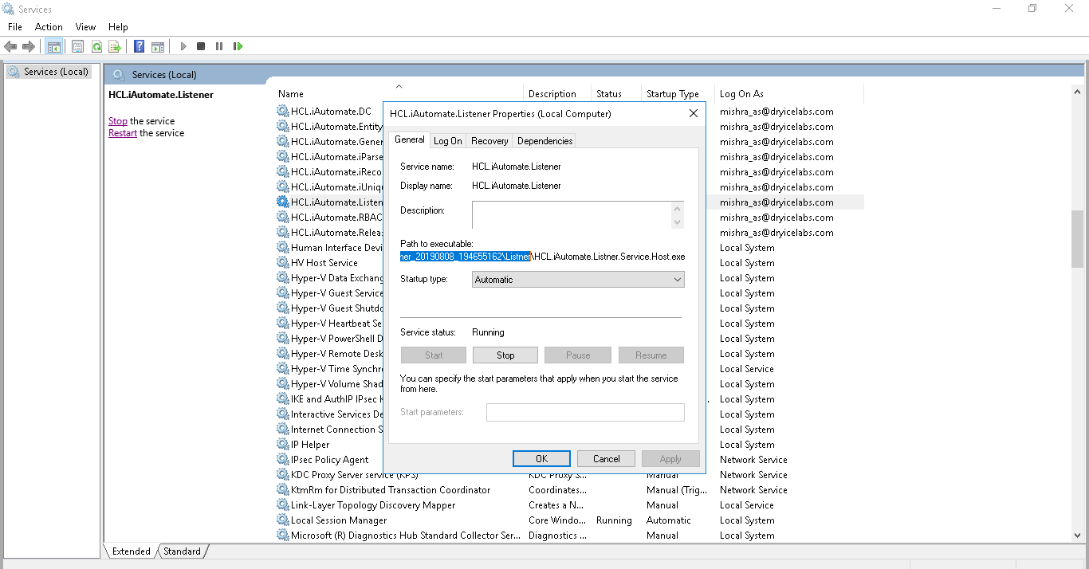
Task: Select 'Human Interface Devi' service row name
Action: [336, 248]
